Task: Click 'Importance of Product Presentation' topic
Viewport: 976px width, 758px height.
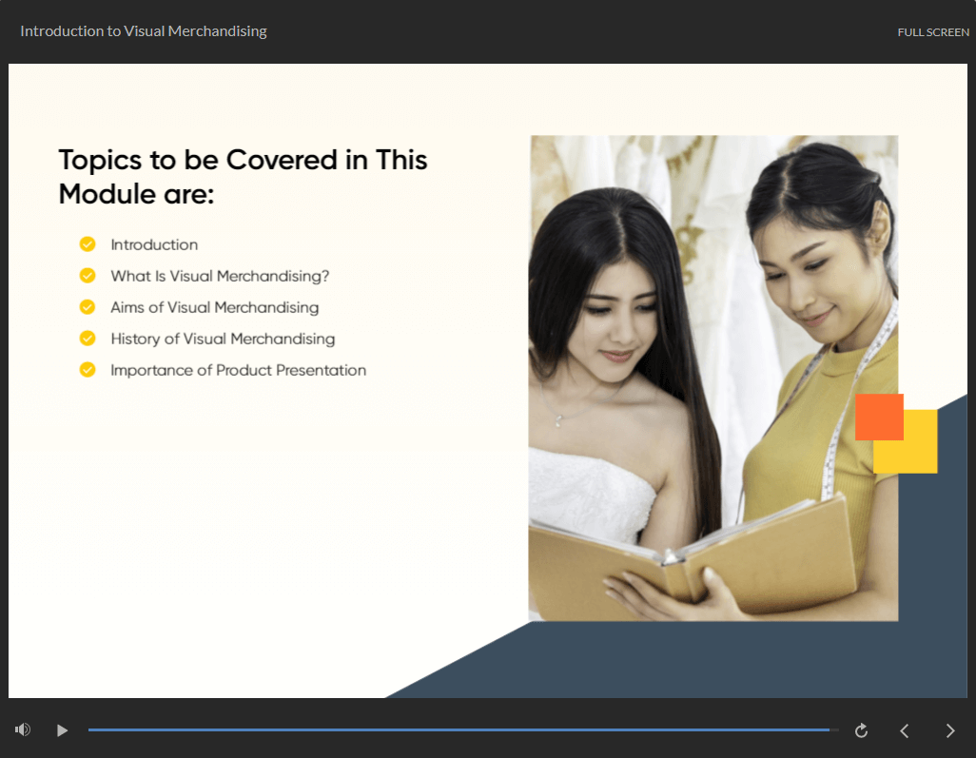Action: click(239, 370)
